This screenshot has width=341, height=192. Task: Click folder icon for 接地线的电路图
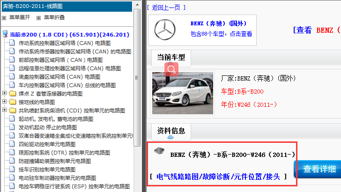pyautogui.click(x=13, y=102)
